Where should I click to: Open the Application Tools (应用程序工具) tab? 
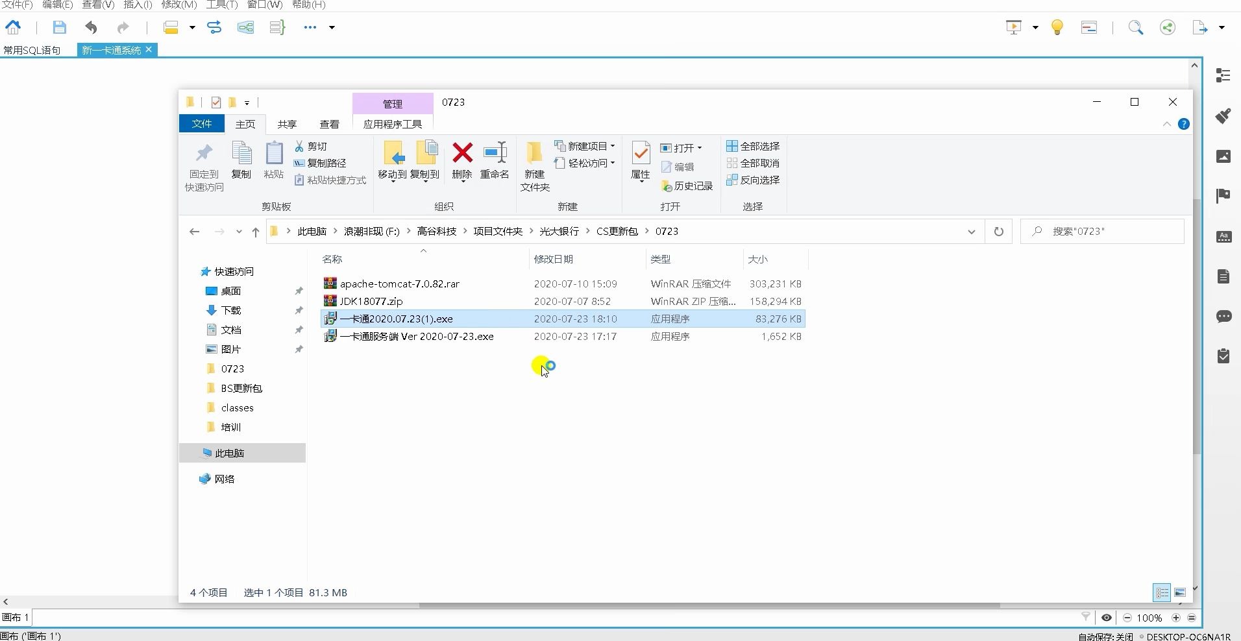(x=393, y=124)
